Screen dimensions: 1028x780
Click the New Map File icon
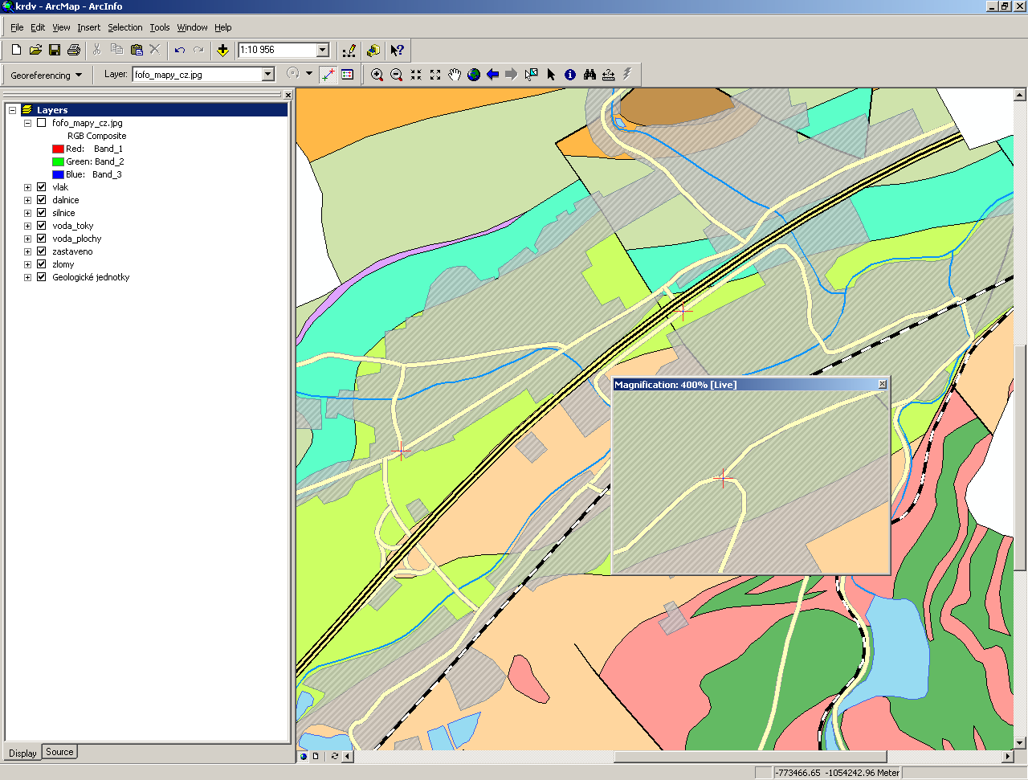point(16,50)
